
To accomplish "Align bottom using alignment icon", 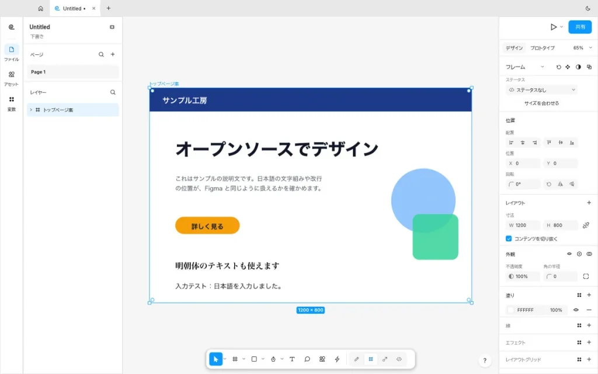I will click(572, 143).
